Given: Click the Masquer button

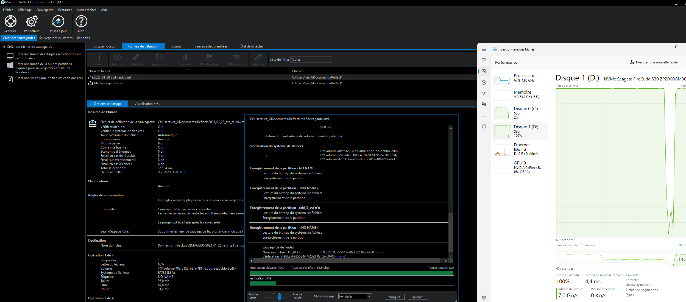Looking at the screenshot, I should pos(394,297).
